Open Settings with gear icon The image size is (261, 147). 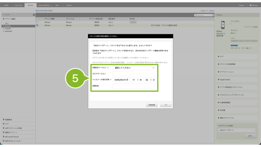point(254,5)
